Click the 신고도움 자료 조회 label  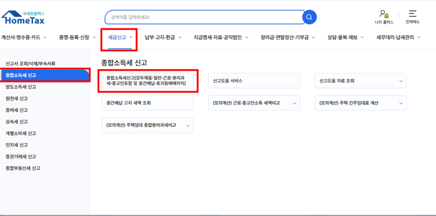(x=337, y=81)
